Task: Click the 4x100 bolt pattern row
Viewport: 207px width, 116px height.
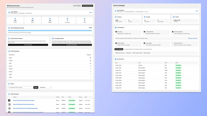Action: 50,77
